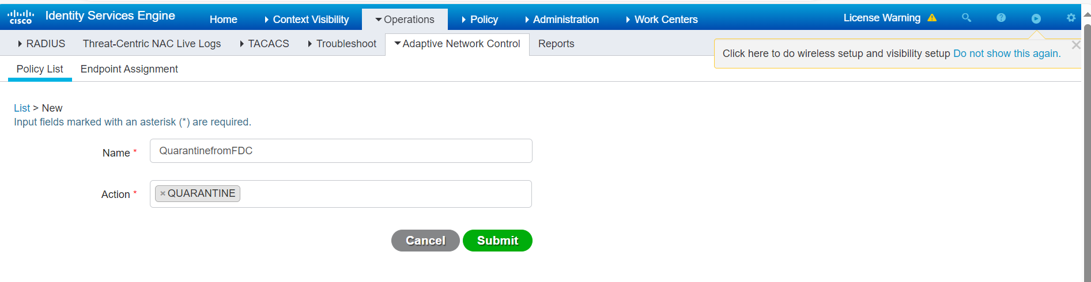
Task: Click the Do not show this again link
Action: pyautogui.click(x=1006, y=54)
